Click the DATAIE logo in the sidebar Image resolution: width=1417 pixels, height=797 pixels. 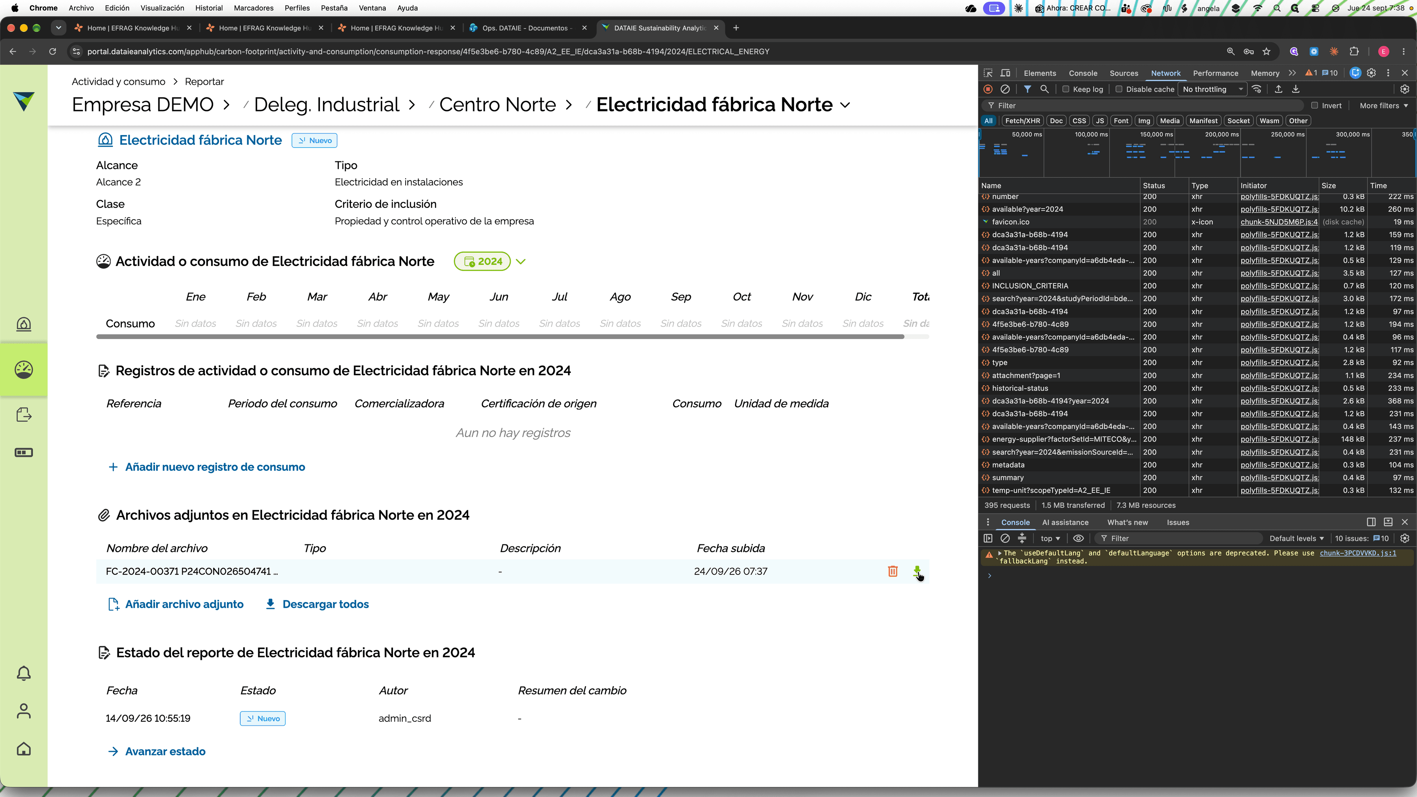point(24,101)
